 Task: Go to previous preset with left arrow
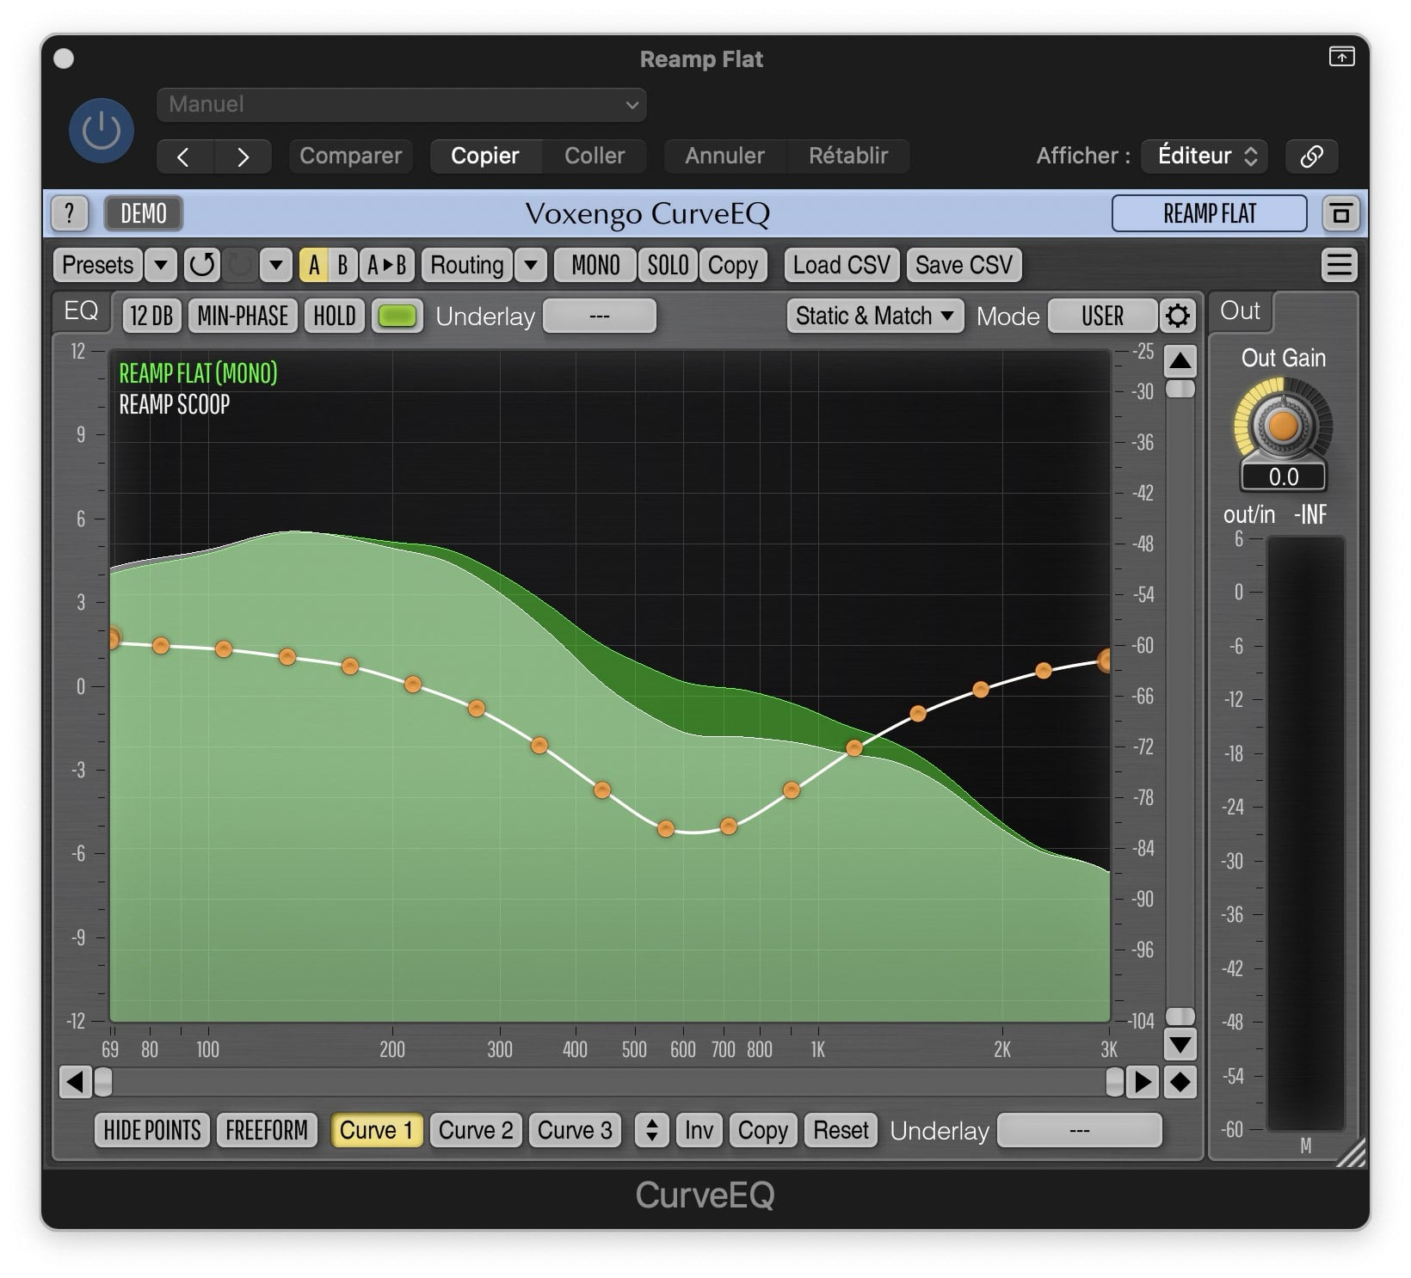pyautogui.click(x=183, y=157)
